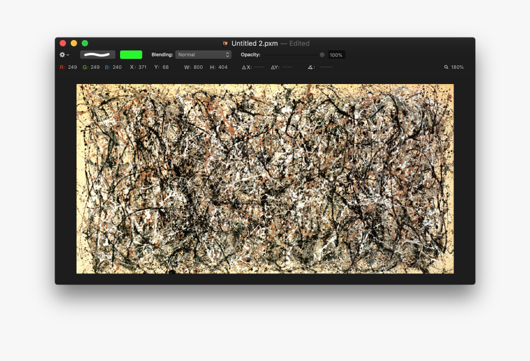Click the image width W readout
The width and height of the screenshot is (530, 361).
point(198,68)
